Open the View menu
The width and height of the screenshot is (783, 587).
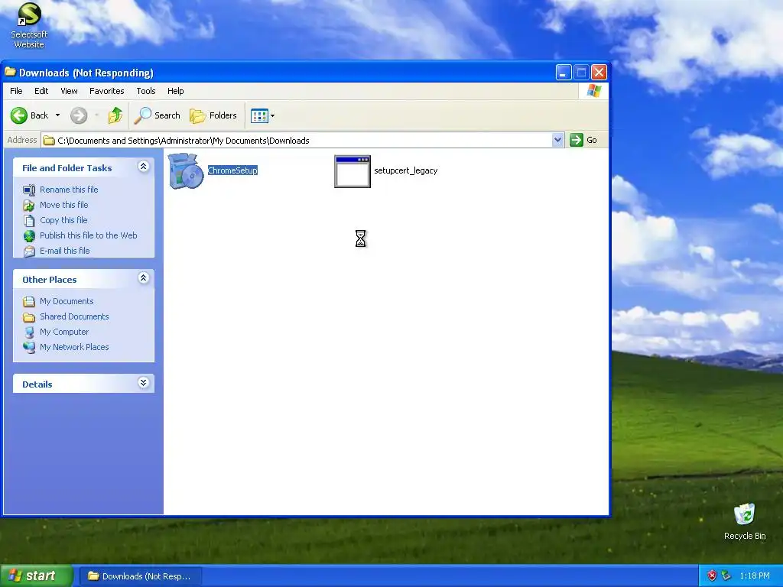pos(69,91)
